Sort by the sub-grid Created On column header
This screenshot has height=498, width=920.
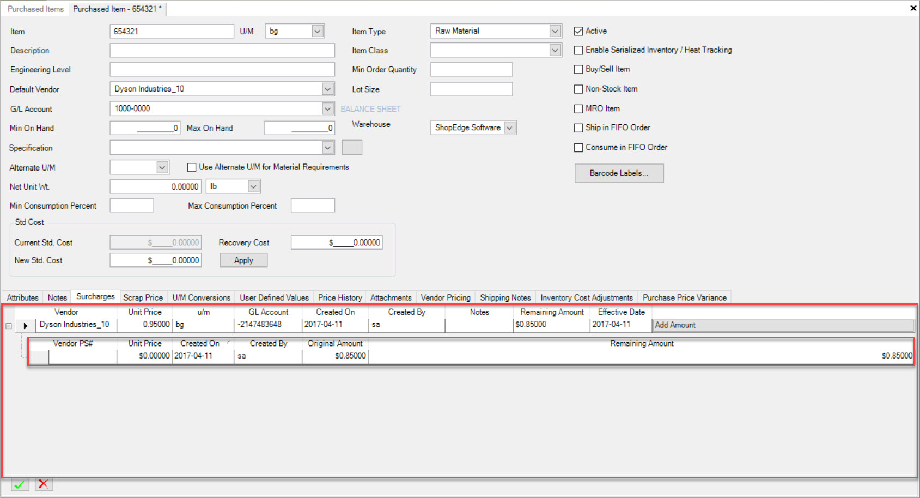pyautogui.click(x=203, y=343)
